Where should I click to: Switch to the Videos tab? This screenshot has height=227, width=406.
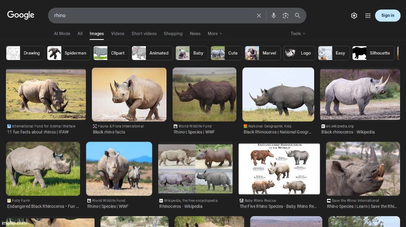[x=118, y=34]
